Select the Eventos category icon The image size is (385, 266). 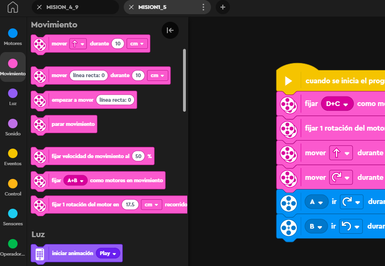tap(13, 157)
